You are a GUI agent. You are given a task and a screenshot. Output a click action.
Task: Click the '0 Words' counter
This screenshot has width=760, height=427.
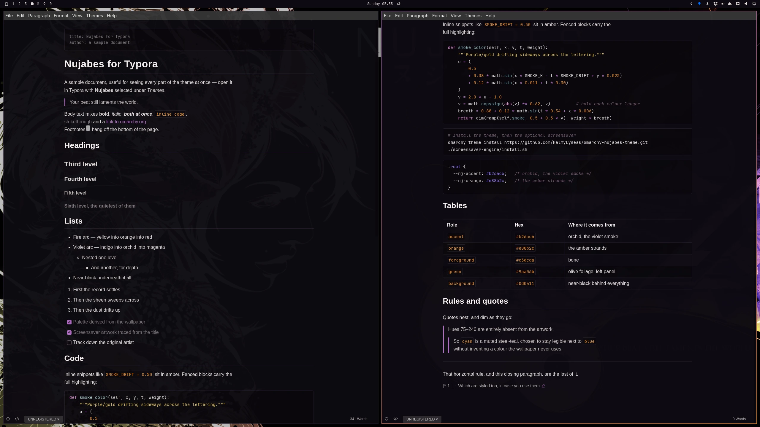[x=739, y=419]
